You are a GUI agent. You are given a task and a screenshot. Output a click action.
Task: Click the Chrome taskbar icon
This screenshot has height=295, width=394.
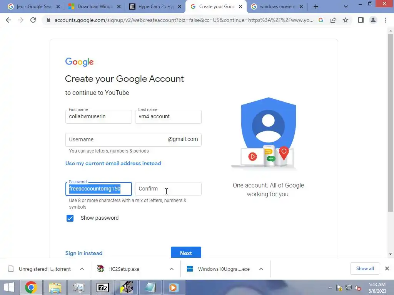tap(31, 287)
